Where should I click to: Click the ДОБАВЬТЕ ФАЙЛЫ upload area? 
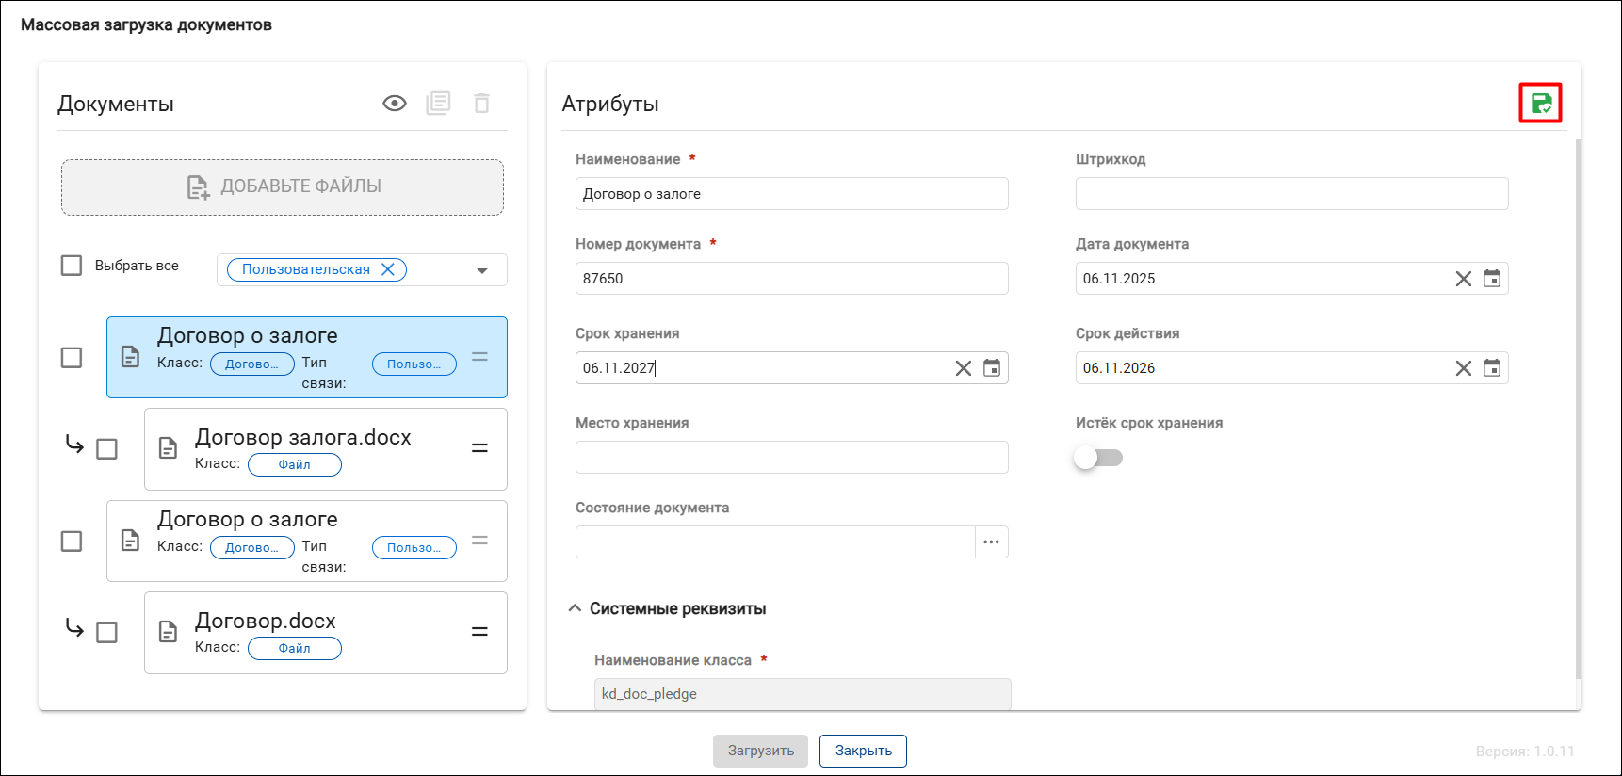tap(283, 187)
